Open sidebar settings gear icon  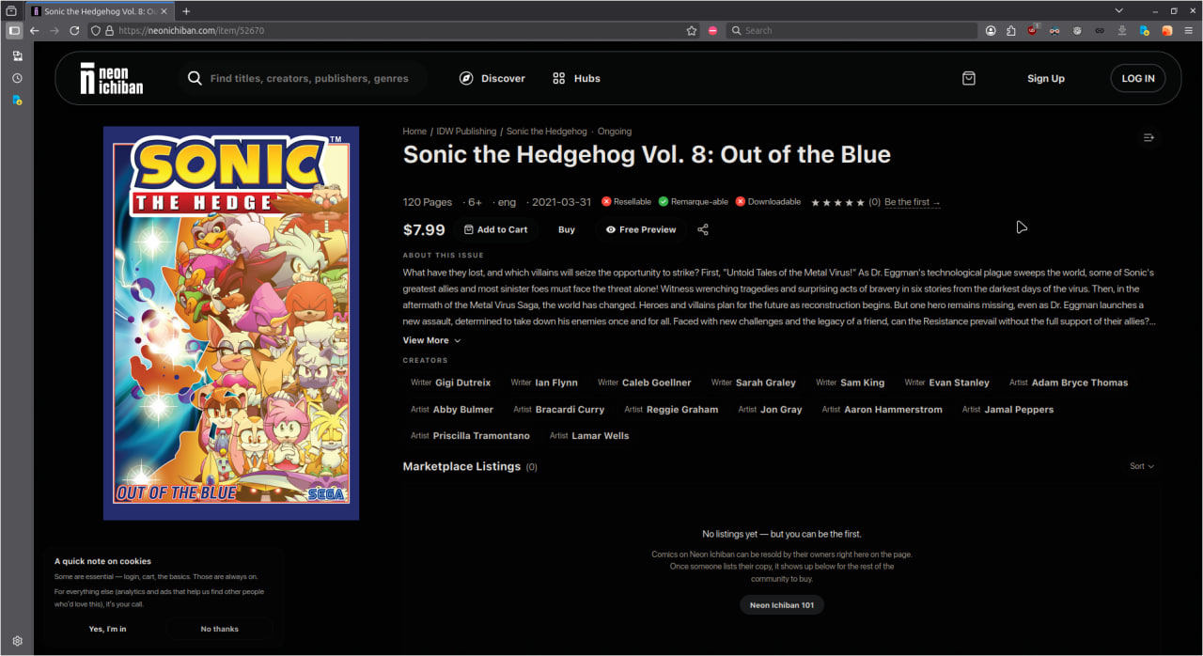[17, 641]
